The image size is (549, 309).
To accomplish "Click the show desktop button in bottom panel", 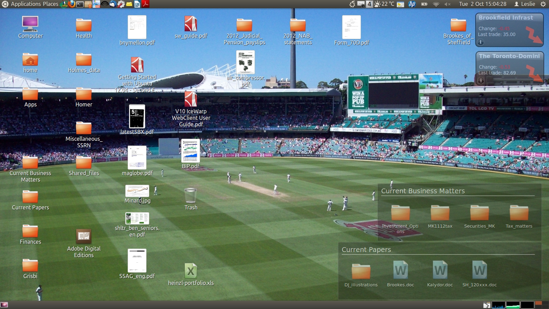I will point(4,305).
